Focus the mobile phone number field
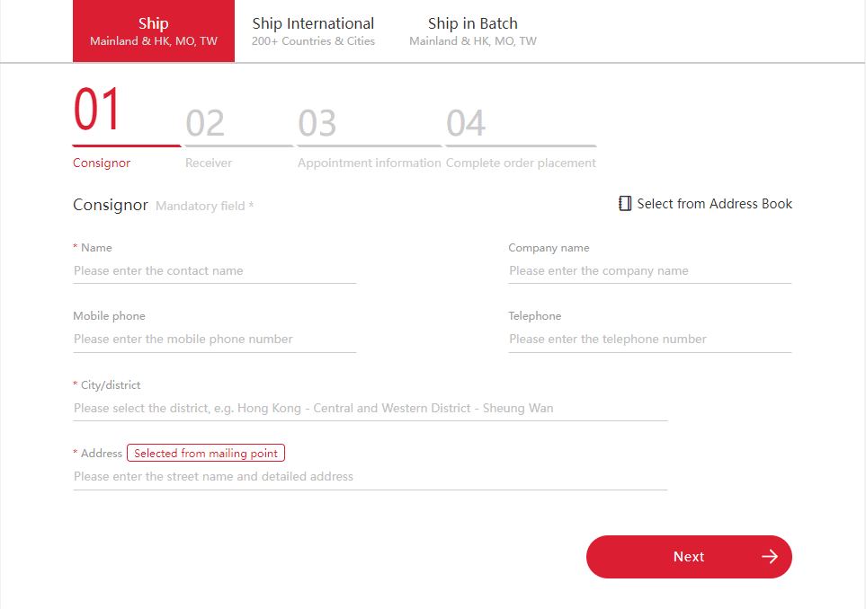 tap(215, 340)
